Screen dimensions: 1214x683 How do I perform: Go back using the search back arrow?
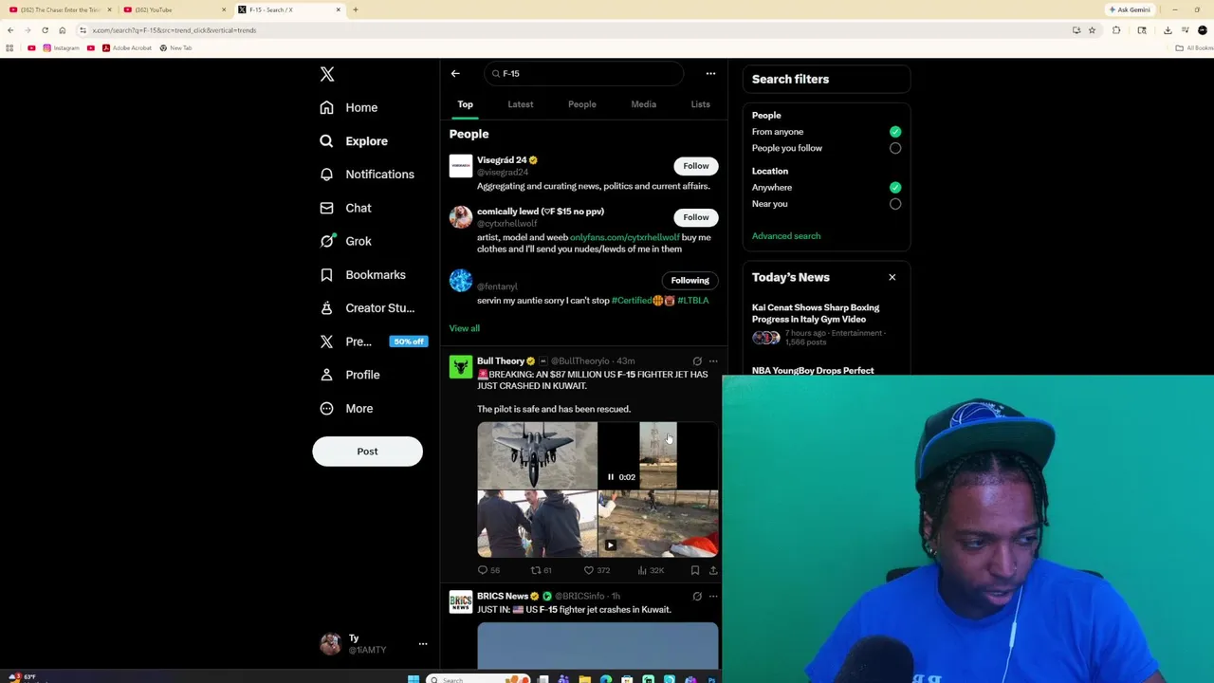[455, 73]
